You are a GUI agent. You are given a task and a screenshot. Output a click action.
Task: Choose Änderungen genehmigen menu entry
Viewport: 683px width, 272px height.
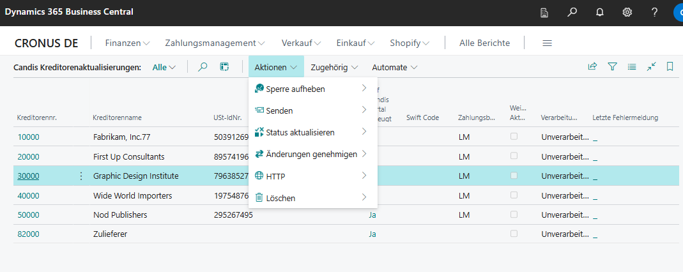311,154
